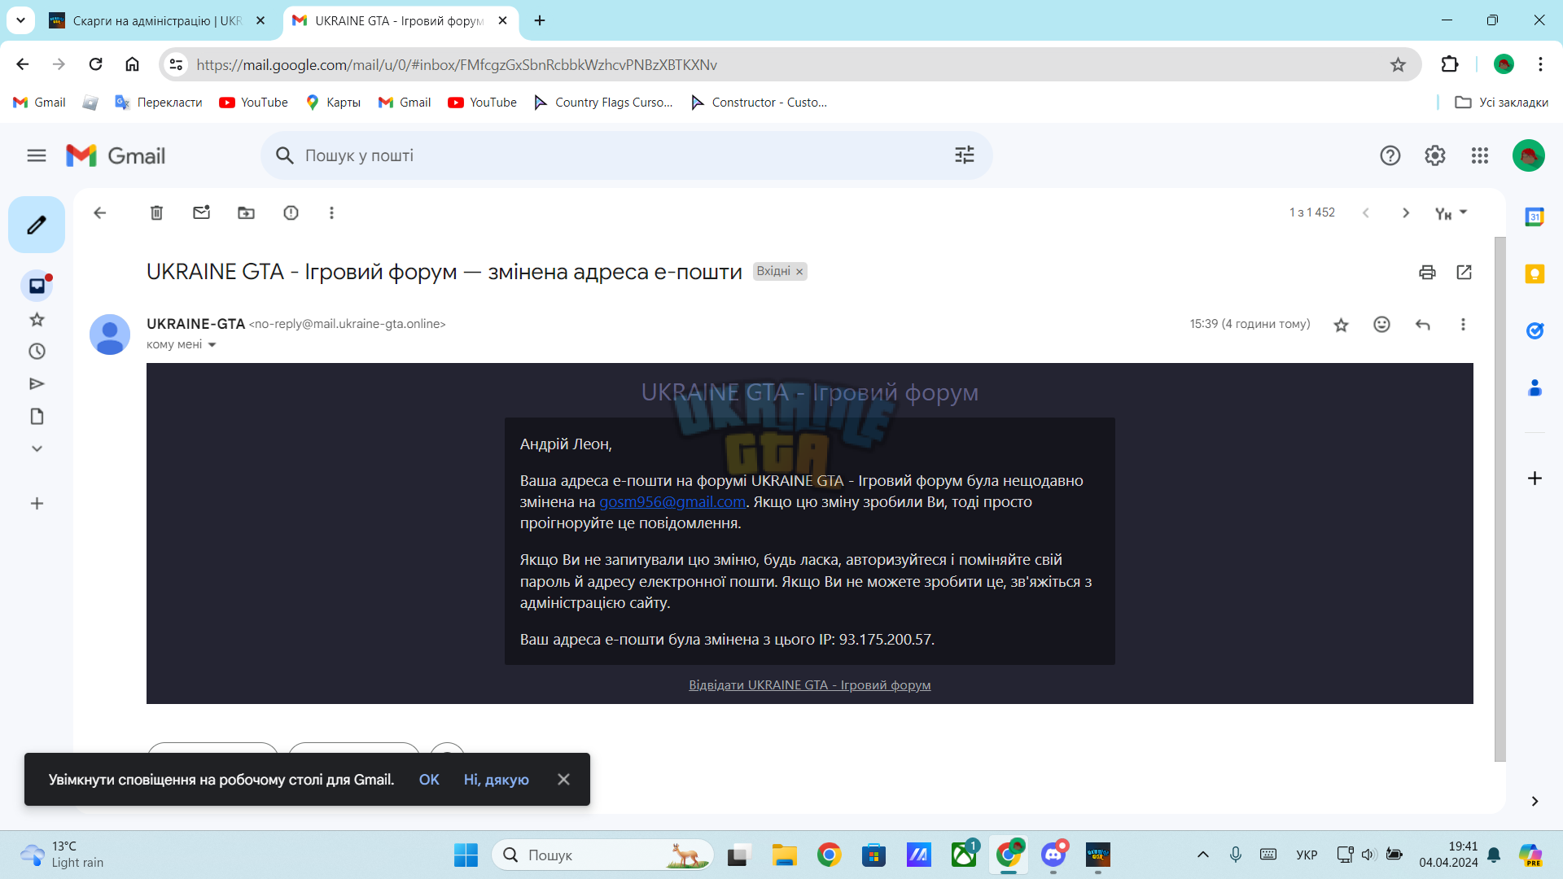Decline notifications with Ні, дякую
The height and width of the screenshot is (879, 1563).
coord(497,780)
